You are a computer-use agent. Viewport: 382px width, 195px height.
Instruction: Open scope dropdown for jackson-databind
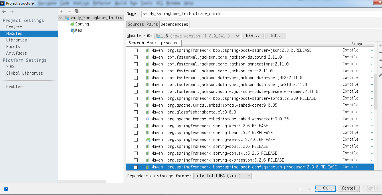pyautogui.click(x=372, y=57)
